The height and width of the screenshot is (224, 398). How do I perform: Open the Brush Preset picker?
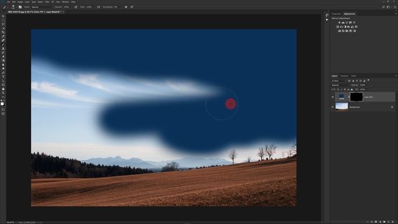[x=13, y=7]
